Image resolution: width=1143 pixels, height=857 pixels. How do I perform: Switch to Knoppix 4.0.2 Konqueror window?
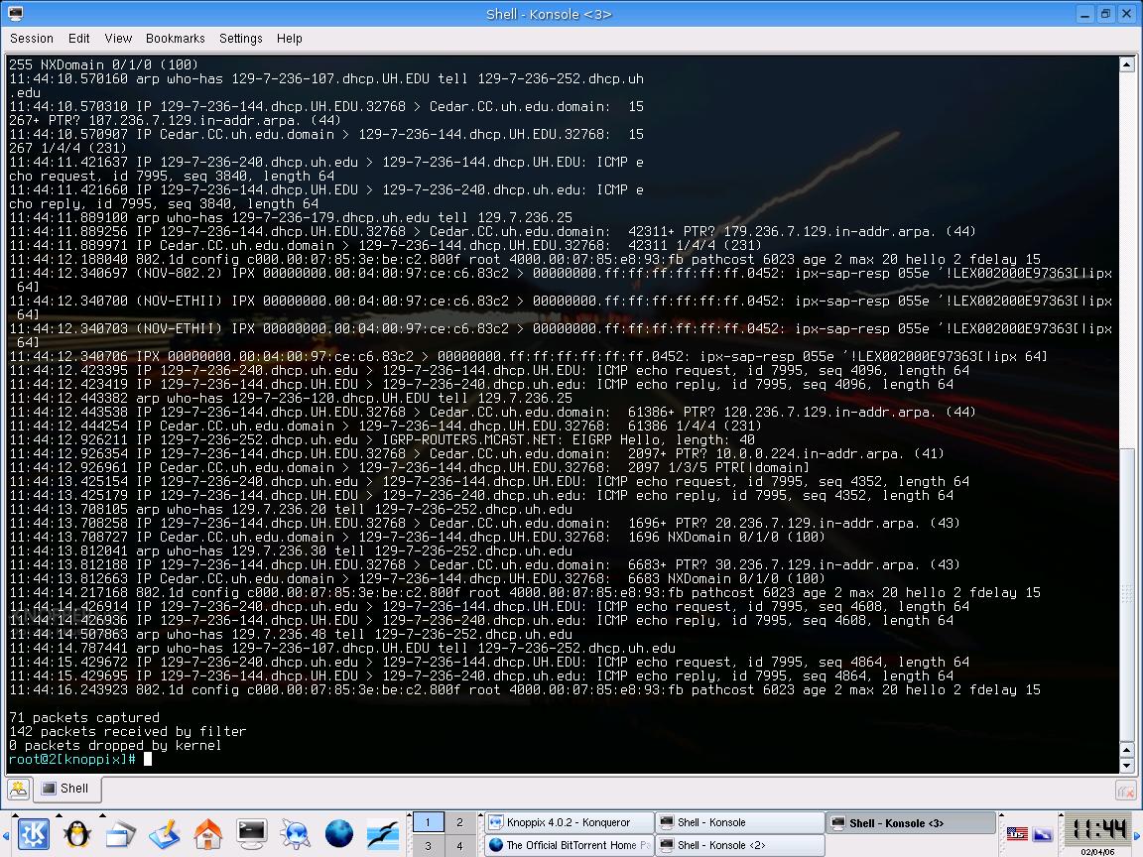tap(569, 822)
